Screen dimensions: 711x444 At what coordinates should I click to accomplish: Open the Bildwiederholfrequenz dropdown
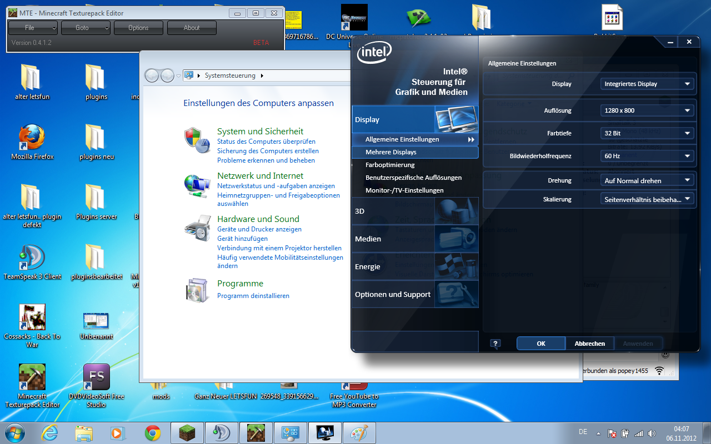click(x=647, y=156)
